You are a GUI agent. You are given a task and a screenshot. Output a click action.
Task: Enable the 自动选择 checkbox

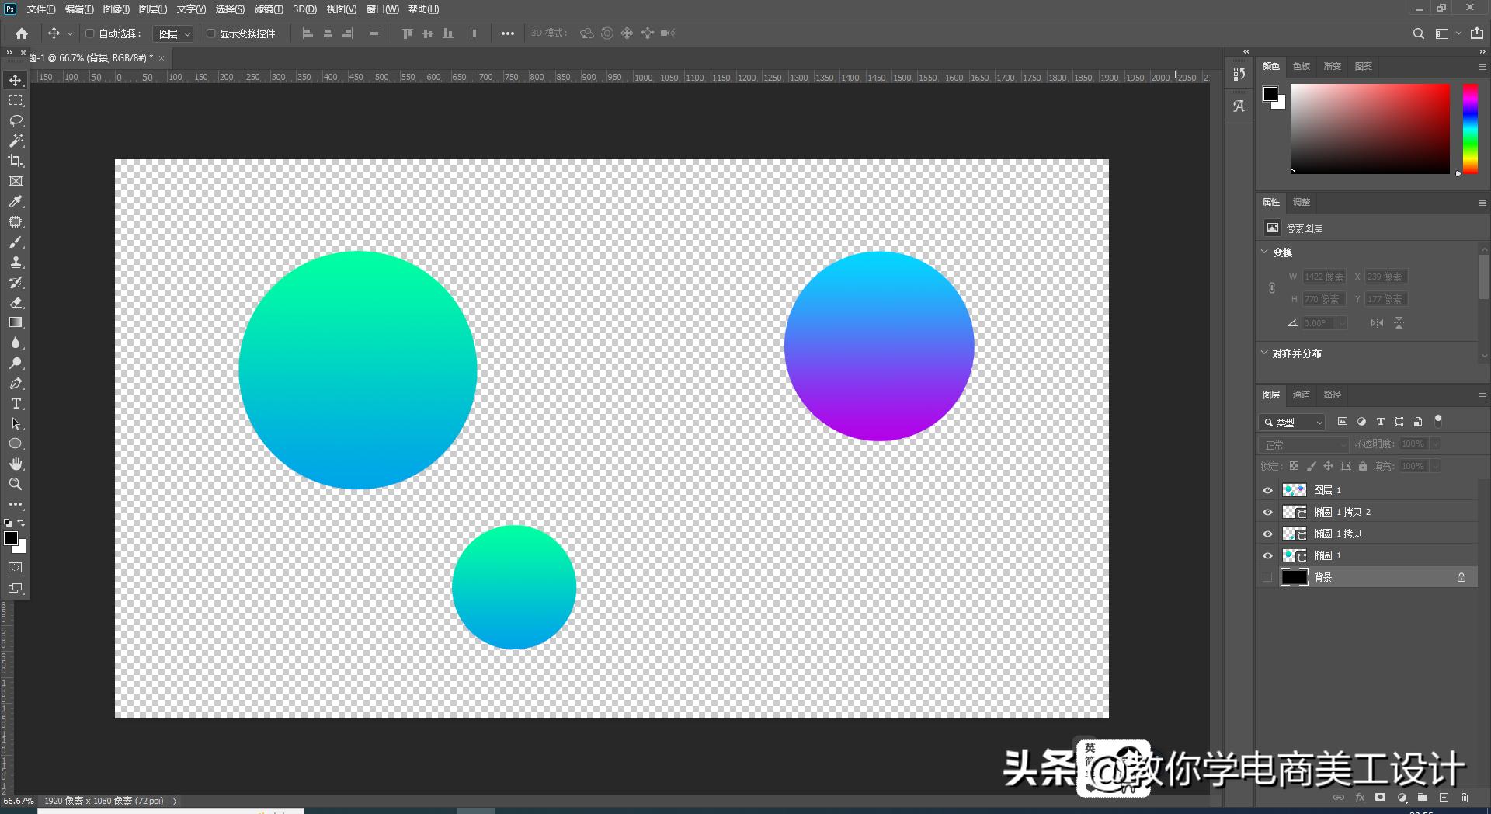pyautogui.click(x=89, y=33)
